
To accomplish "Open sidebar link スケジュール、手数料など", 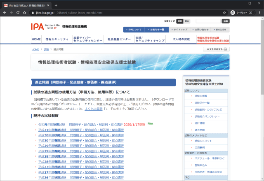I will [x=210, y=158].
